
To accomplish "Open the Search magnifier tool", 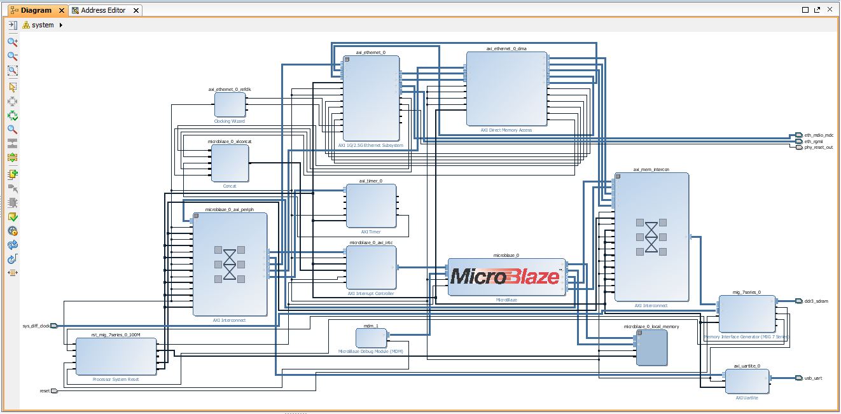I will pyautogui.click(x=12, y=130).
